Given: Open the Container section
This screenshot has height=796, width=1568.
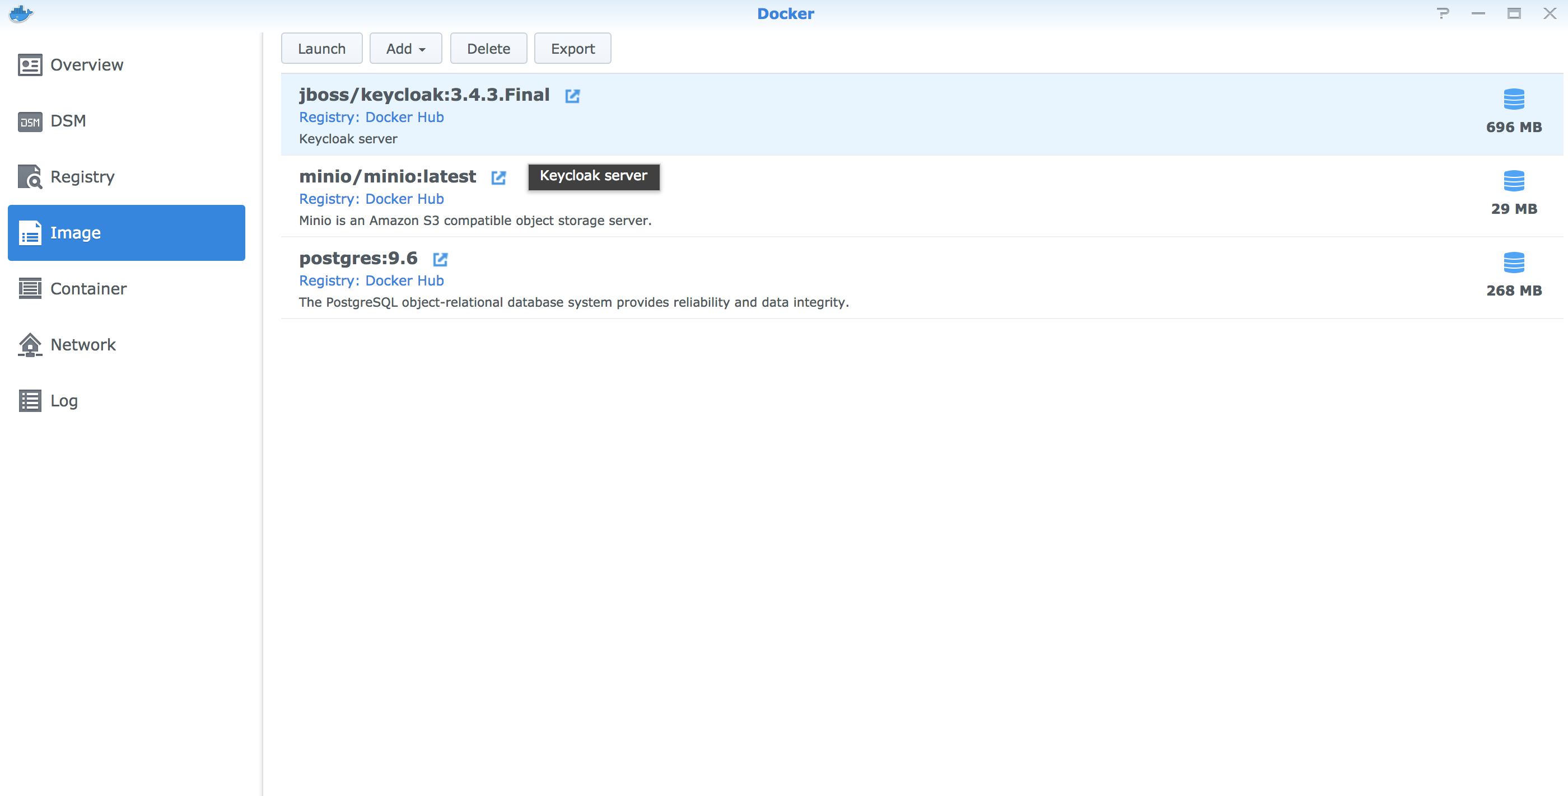Looking at the screenshot, I should (x=88, y=289).
